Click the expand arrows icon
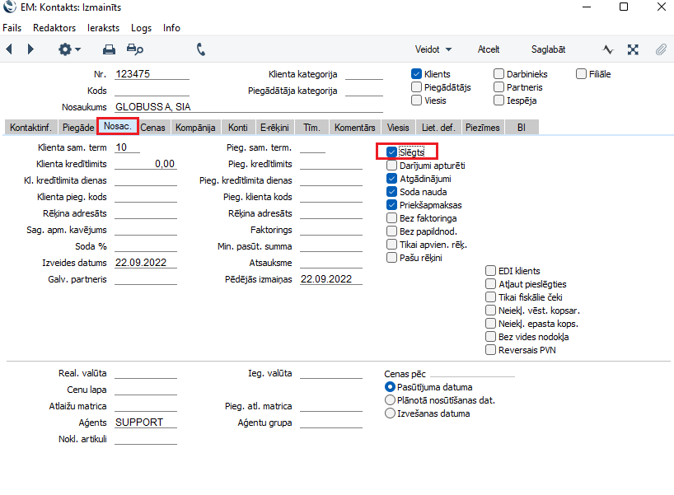Viewport: 674px width, 495px height. click(x=633, y=49)
